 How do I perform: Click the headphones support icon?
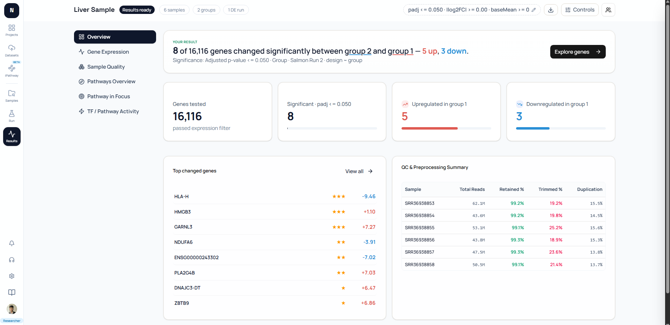coord(12,260)
